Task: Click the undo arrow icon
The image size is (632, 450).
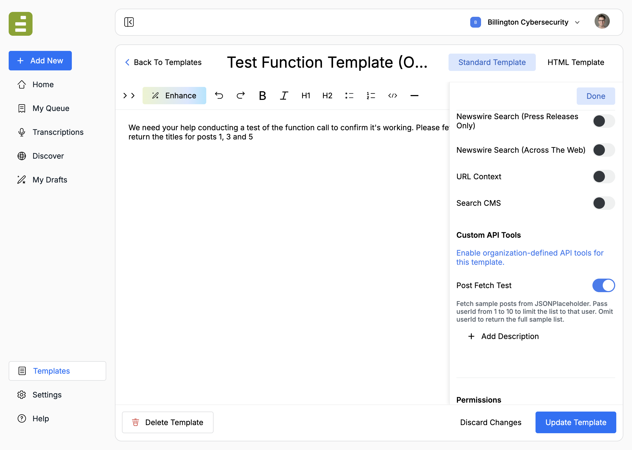Action: click(x=219, y=96)
